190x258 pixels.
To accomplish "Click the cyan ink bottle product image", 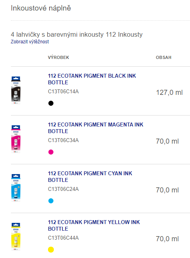I will [16, 188].
